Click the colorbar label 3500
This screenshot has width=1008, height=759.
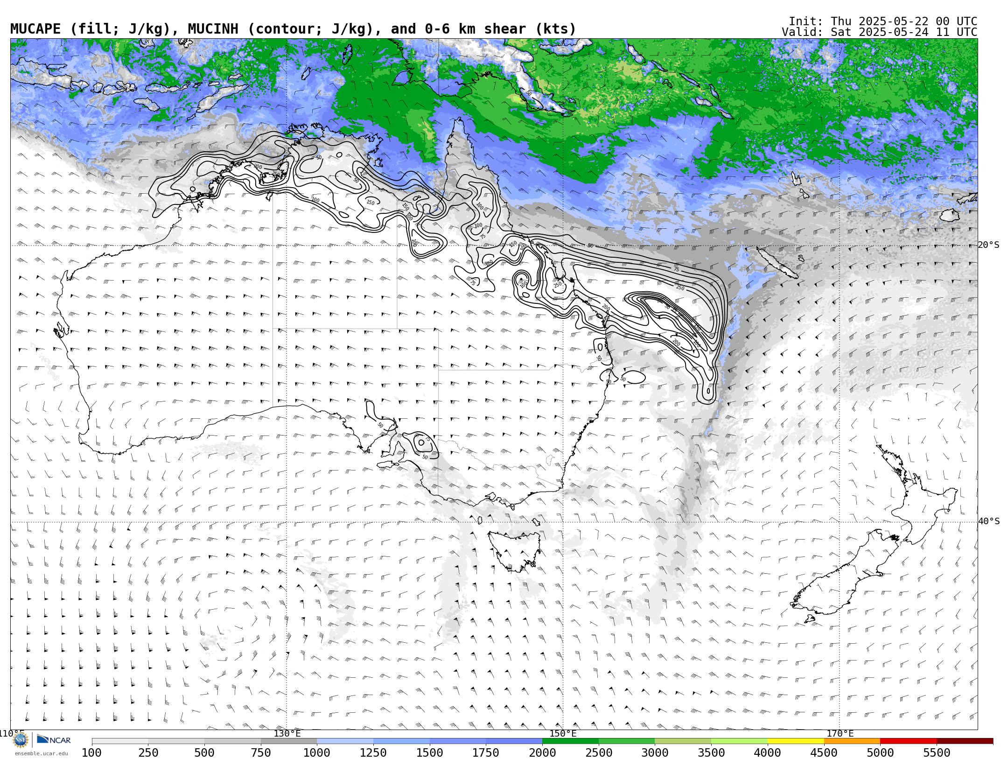pos(711,752)
